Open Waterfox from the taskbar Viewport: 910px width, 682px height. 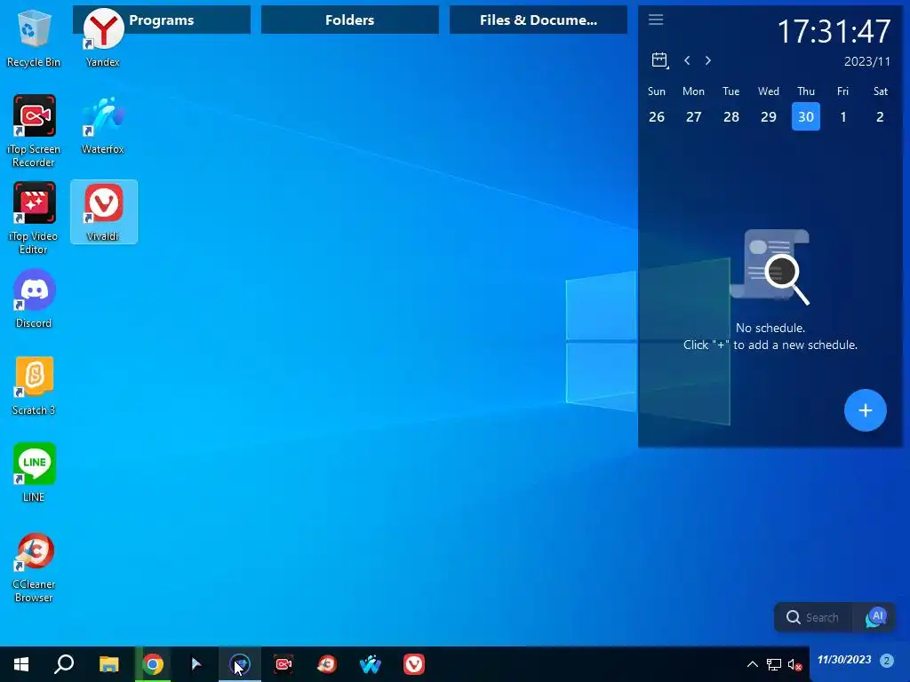(x=371, y=664)
